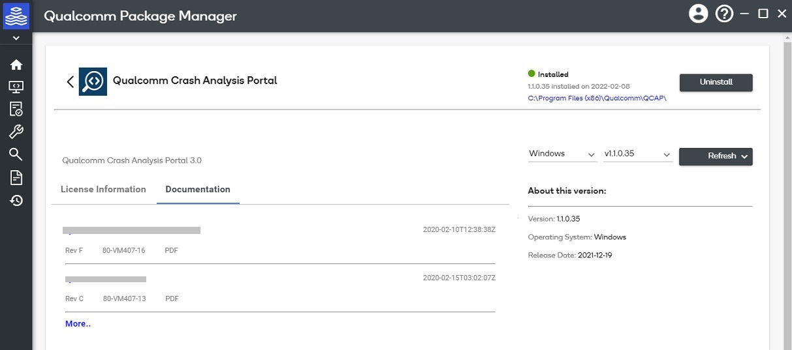Open the monitor code icon in sidebar
Screen dimensions: 792x350
pos(16,87)
